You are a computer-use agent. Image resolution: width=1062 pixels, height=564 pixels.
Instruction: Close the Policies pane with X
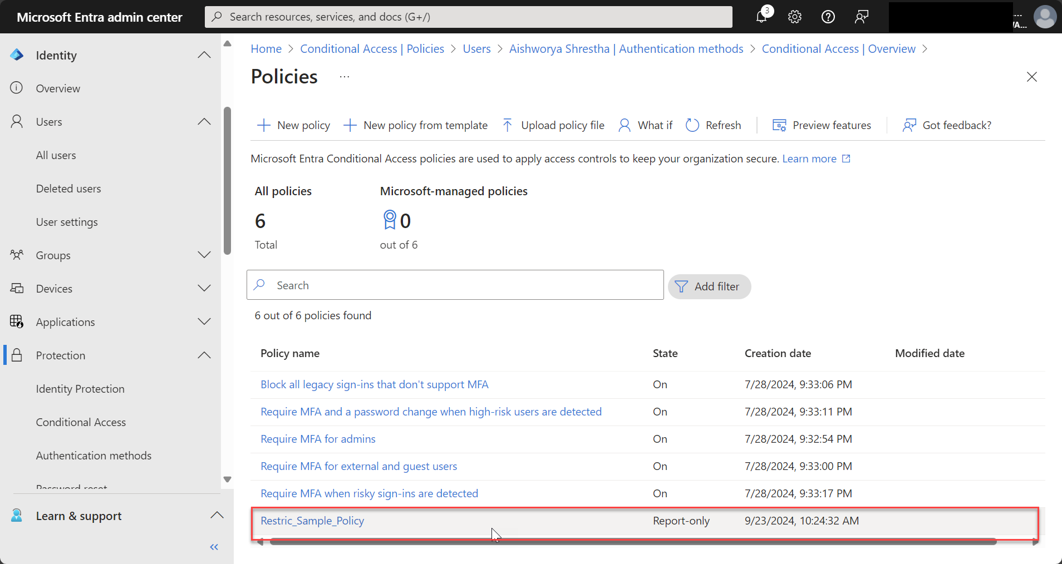click(x=1032, y=77)
